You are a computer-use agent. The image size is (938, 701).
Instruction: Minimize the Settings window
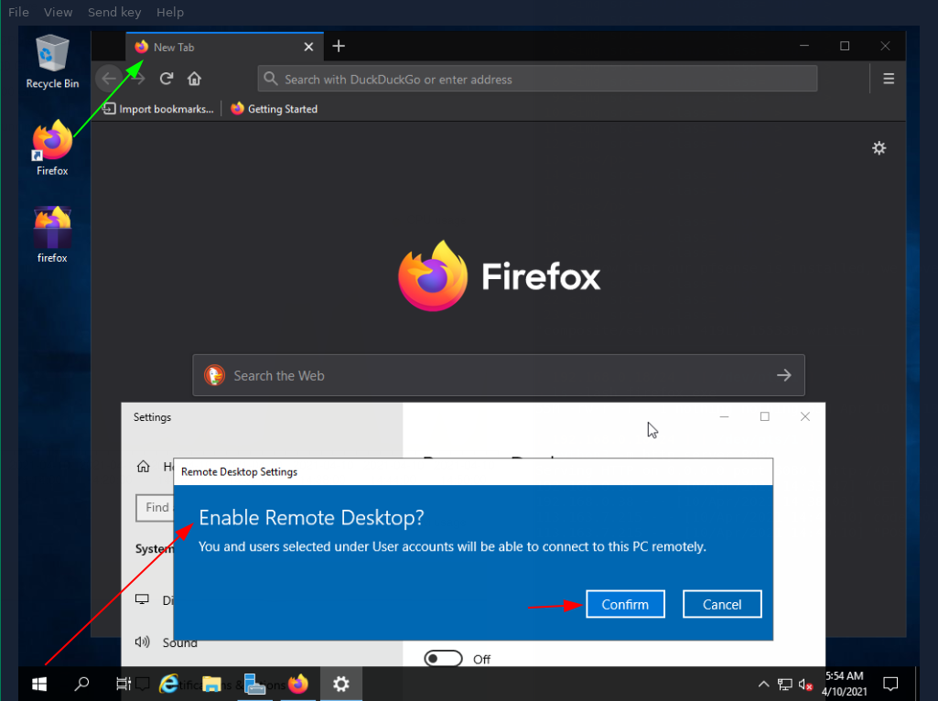click(724, 416)
